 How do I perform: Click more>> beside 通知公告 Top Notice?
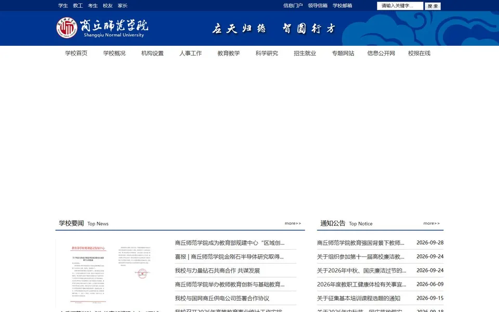[x=431, y=223]
